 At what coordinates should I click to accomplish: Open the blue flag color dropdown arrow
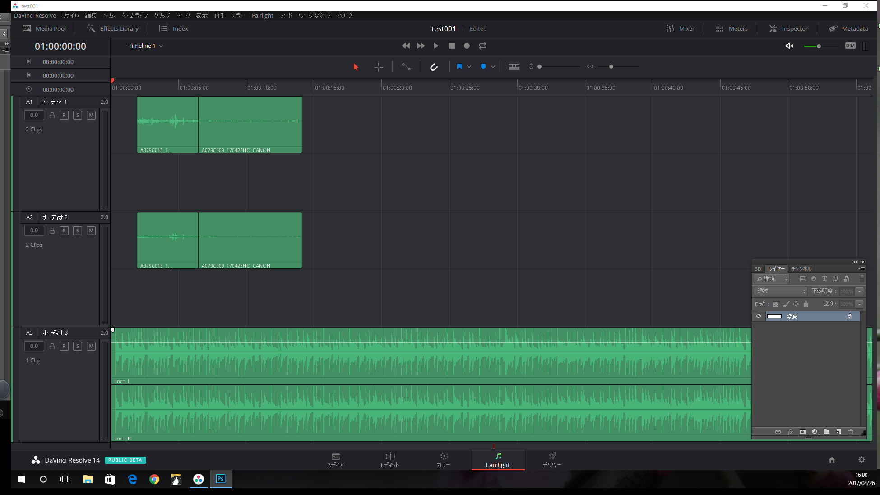[469, 67]
